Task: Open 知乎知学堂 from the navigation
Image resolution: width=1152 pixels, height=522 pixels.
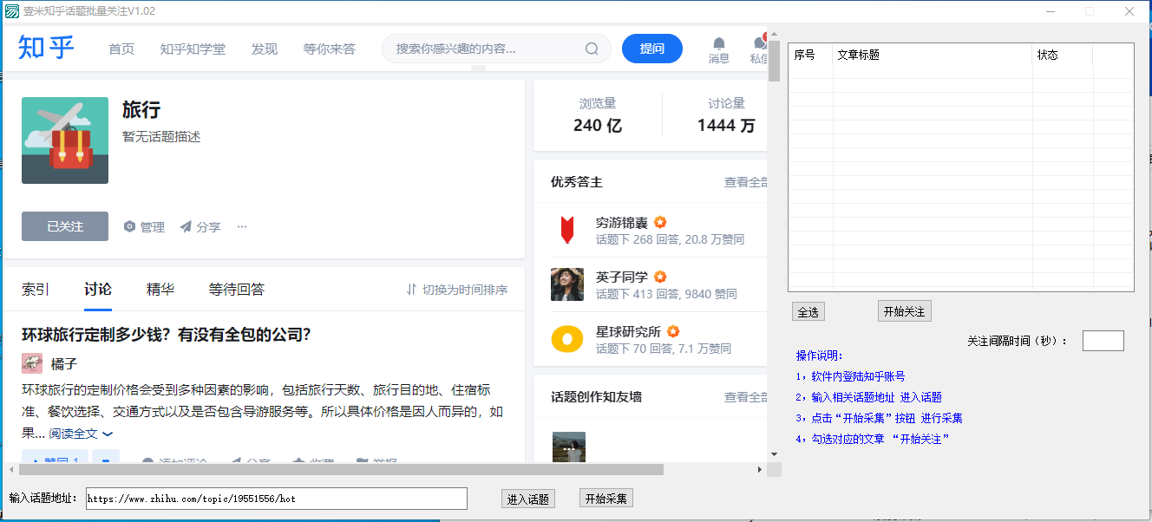Action: (193, 49)
